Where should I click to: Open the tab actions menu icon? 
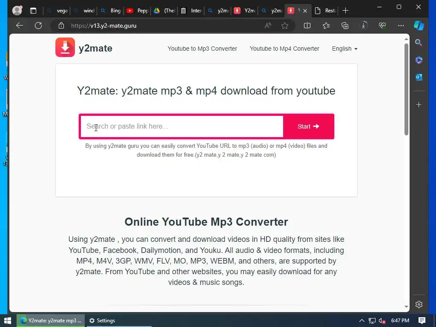pyautogui.click(x=33, y=11)
